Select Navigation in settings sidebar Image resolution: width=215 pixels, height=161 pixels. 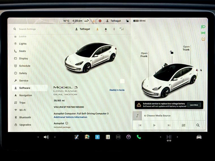pyautogui.click(x=25, y=95)
